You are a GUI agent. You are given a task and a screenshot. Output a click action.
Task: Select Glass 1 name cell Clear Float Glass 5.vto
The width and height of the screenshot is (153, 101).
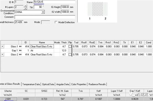point(42,46)
